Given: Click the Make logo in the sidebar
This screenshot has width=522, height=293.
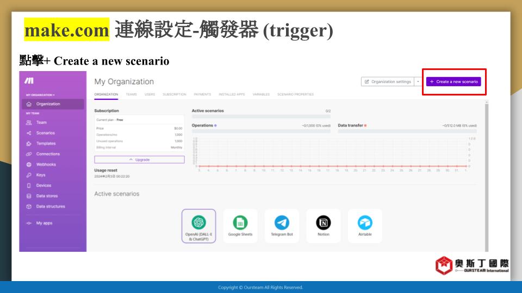Looking at the screenshot, I should point(29,81).
